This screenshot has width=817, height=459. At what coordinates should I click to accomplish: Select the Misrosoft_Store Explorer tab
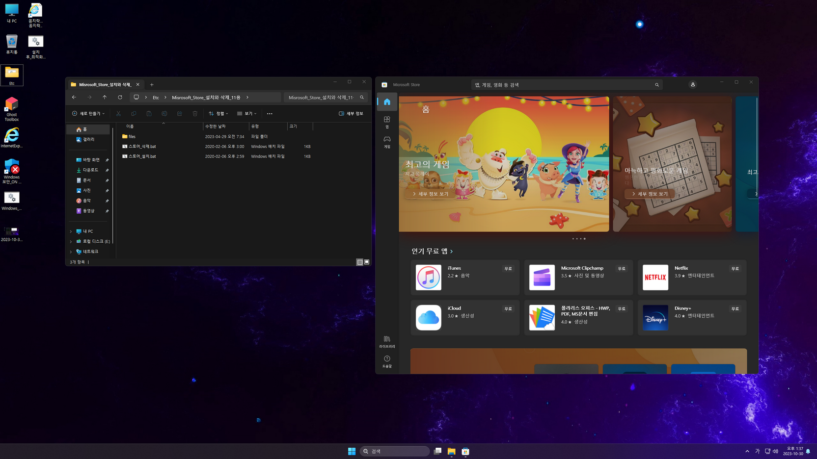[x=105, y=84]
